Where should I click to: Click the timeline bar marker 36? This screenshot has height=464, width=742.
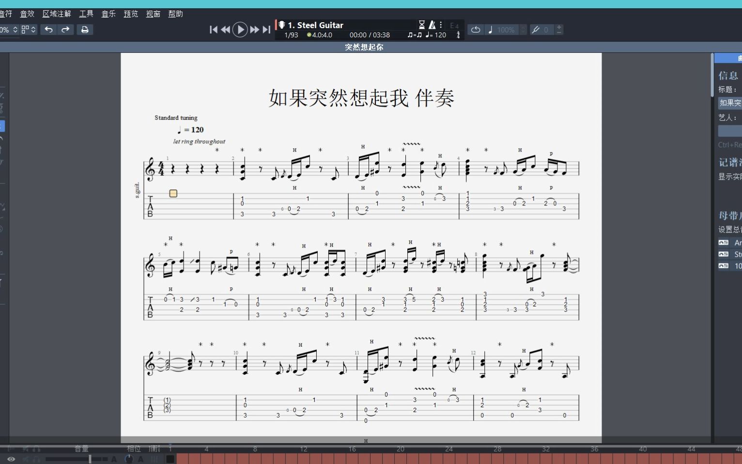[594, 449]
